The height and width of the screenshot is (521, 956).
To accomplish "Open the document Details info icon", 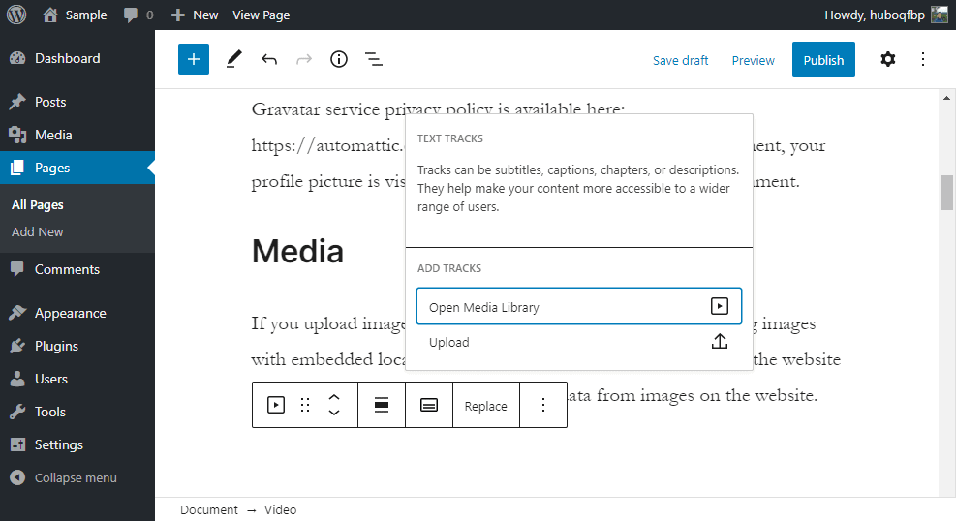I will click(x=338, y=59).
